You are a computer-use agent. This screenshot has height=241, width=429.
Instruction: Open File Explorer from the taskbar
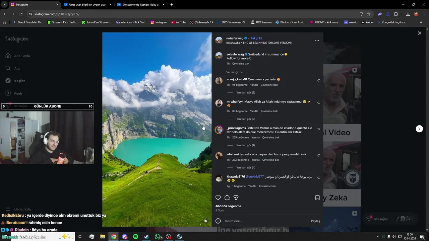[103, 237]
